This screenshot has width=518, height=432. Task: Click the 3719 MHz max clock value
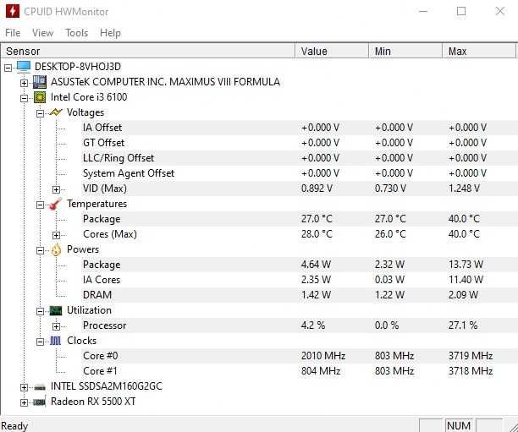click(471, 356)
